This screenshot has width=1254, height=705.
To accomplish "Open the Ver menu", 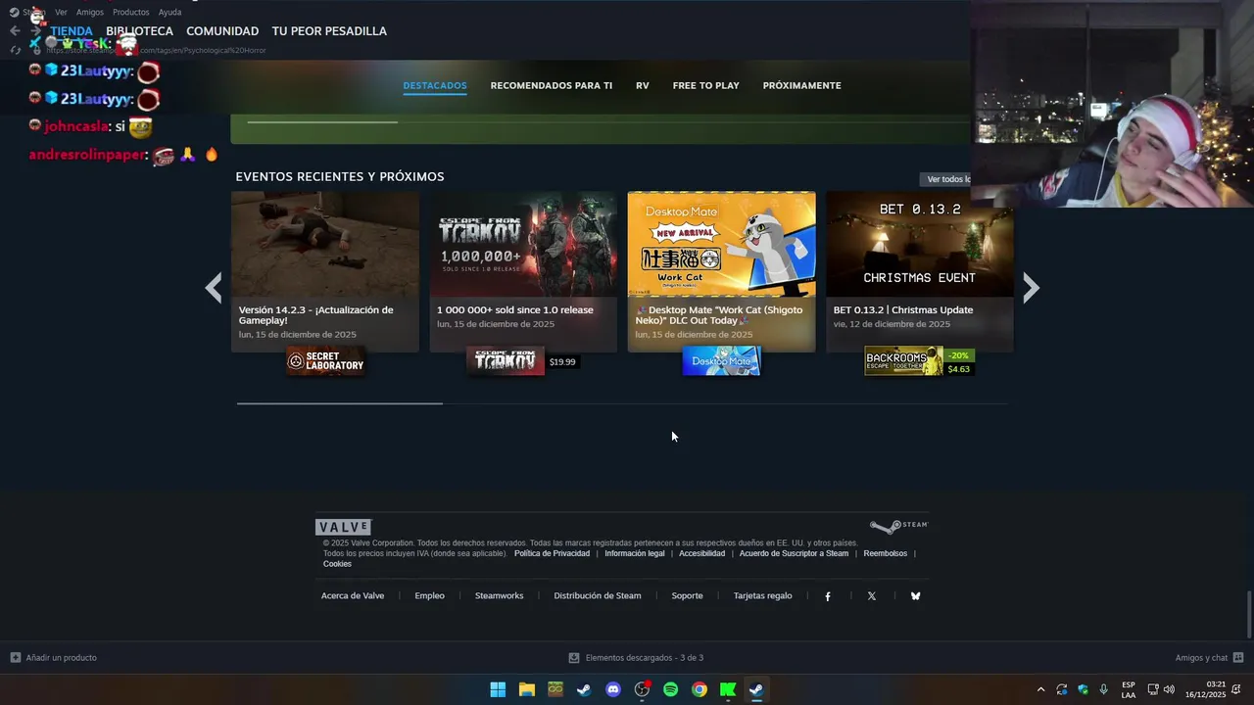I will (61, 12).
